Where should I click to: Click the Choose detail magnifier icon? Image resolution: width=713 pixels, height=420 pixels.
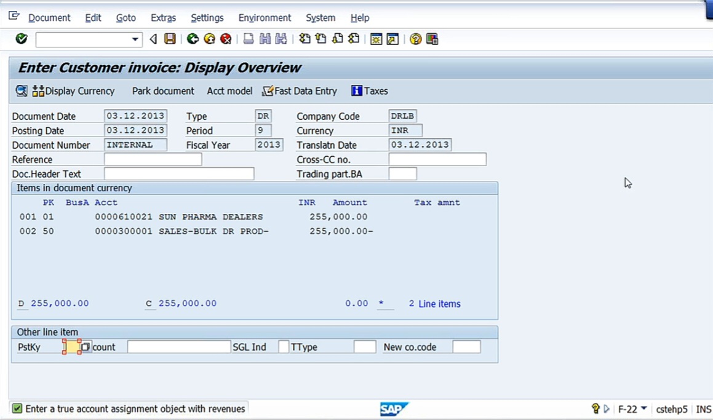[x=22, y=91]
